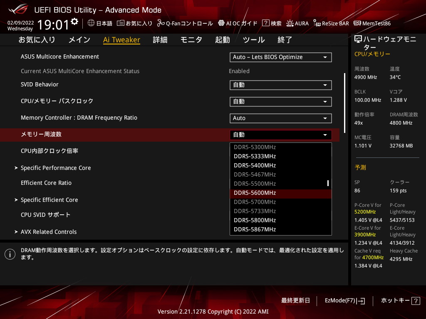Image resolution: width=426 pixels, height=319 pixels.
Task: Click the 日本語 language label
Action: point(104,23)
